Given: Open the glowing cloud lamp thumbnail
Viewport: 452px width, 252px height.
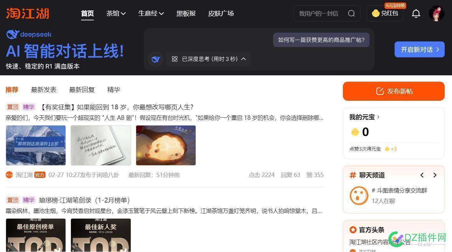Looking at the screenshot, I should coord(166,145).
